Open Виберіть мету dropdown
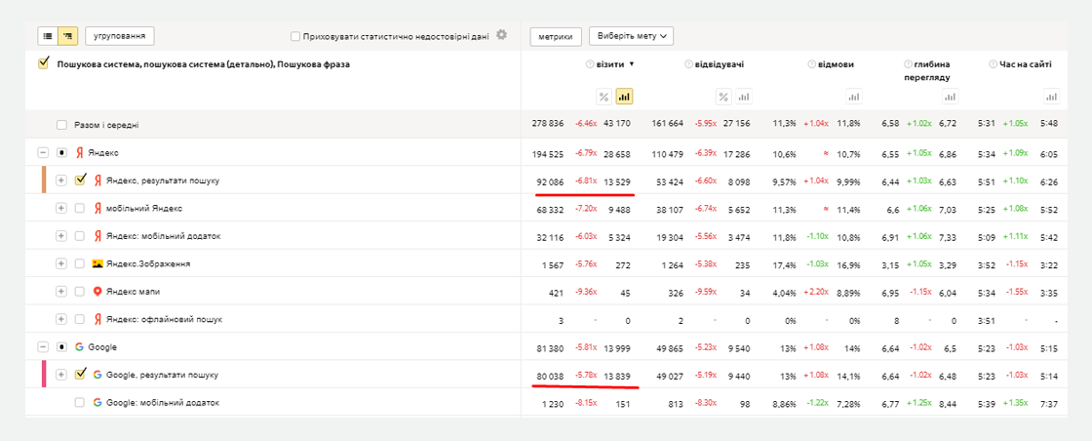Image resolution: width=1092 pixels, height=441 pixels. (631, 35)
